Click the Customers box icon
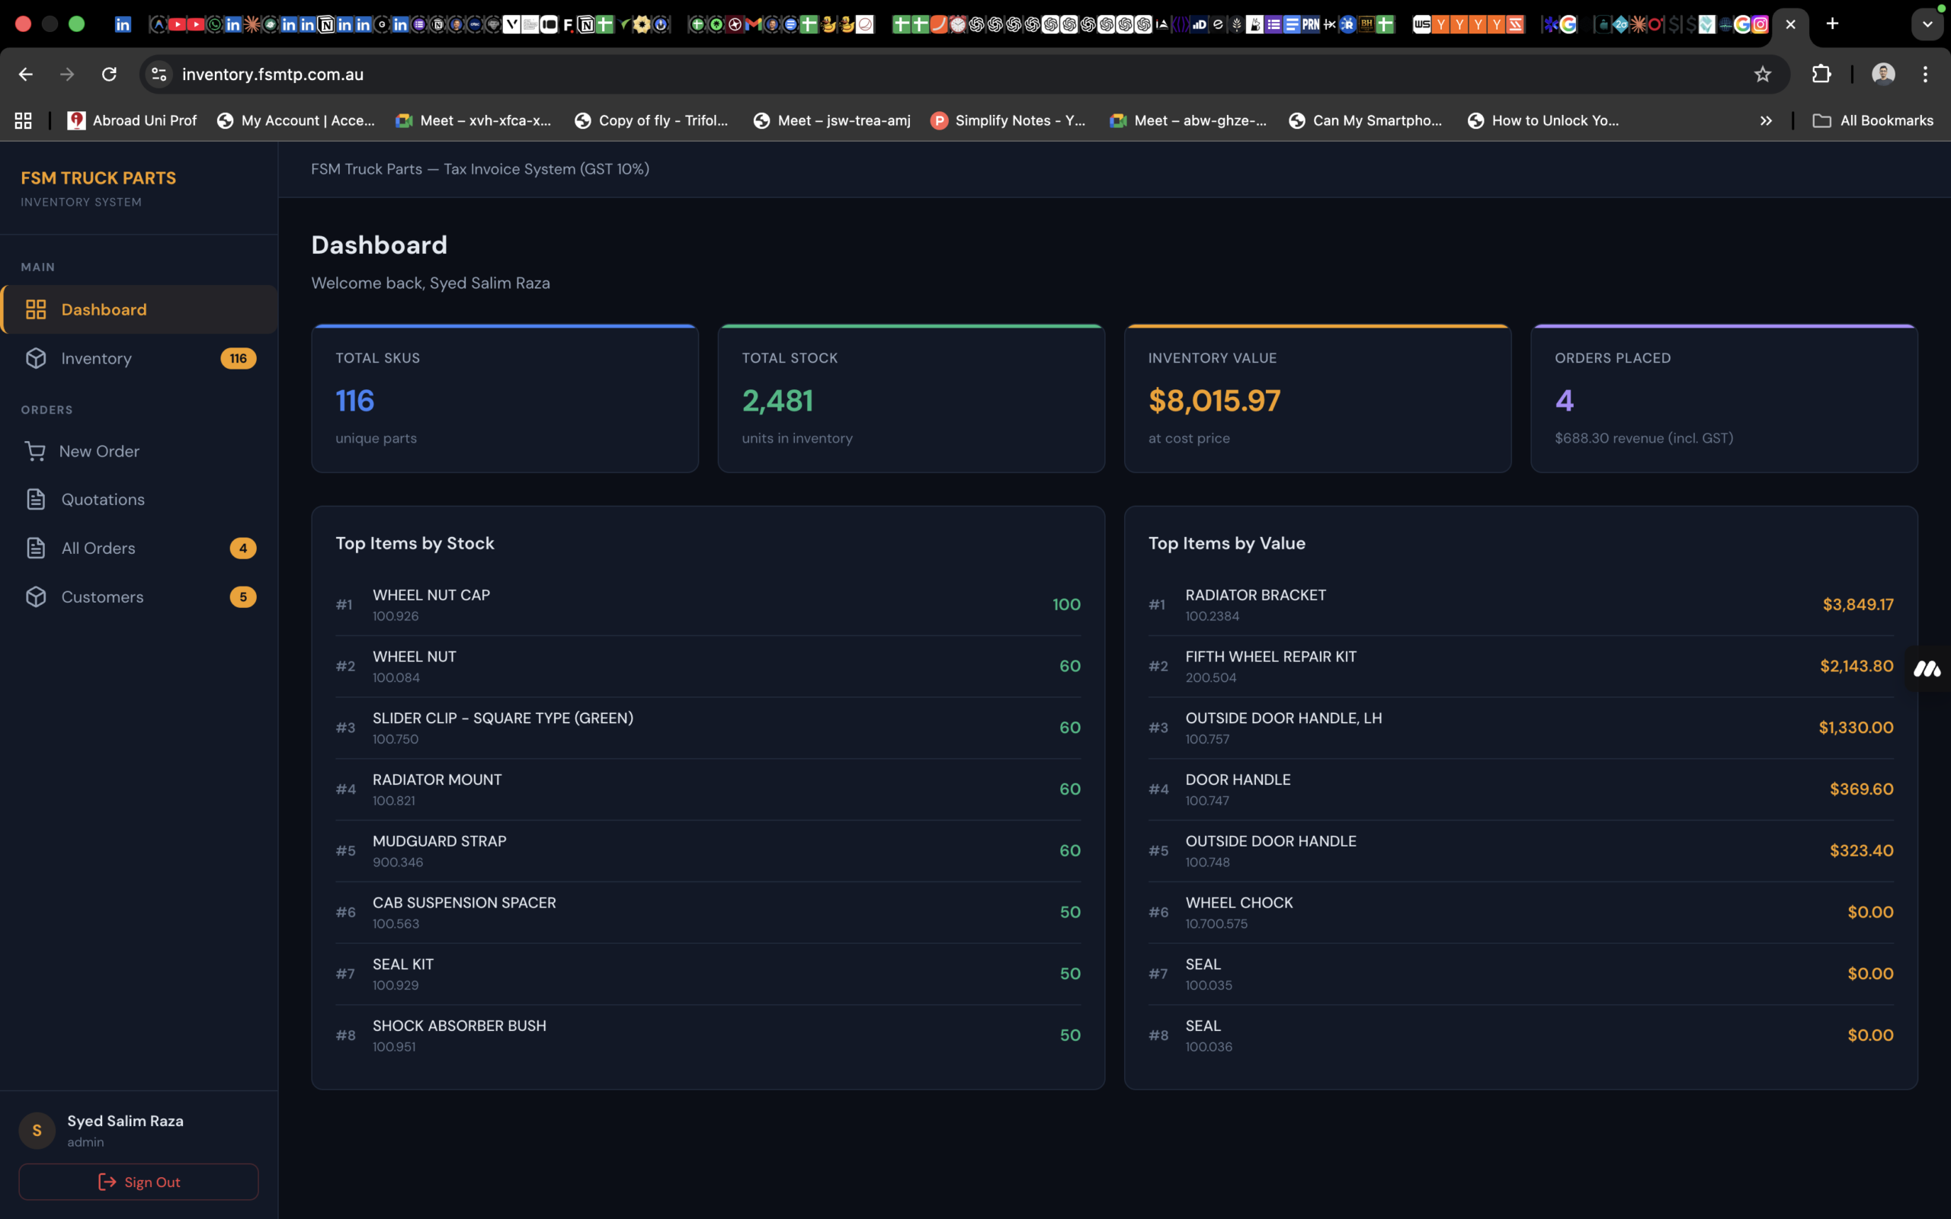Image resolution: width=1951 pixels, height=1219 pixels. click(x=36, y=597)
